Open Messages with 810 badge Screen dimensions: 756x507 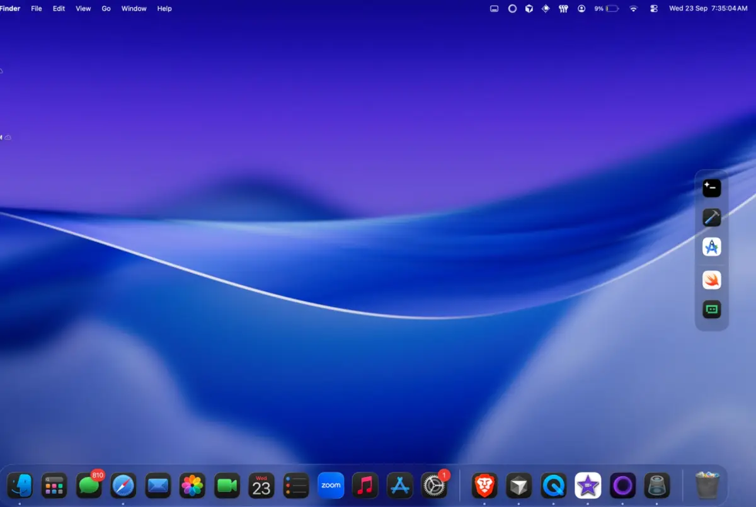(x=89, y=486)
